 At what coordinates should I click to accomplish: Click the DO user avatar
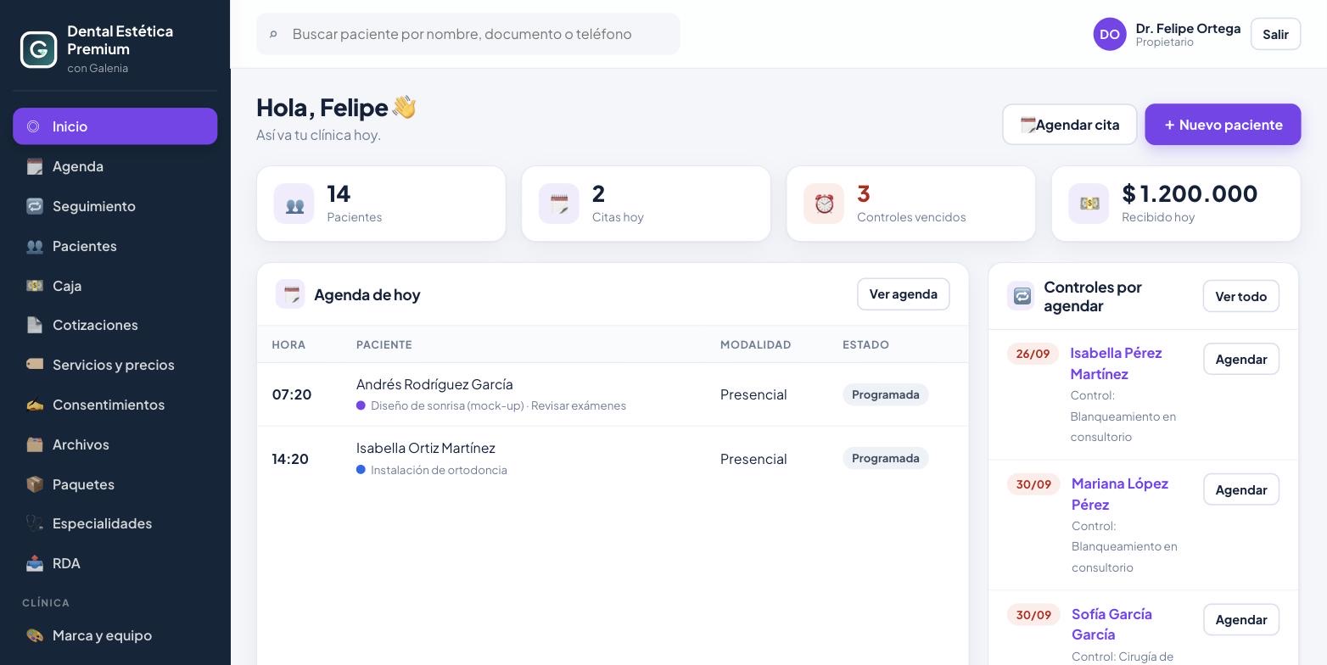(1110, 34)
